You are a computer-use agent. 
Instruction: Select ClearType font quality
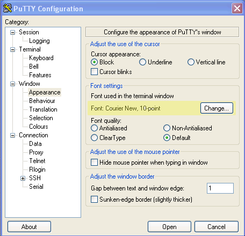pos(94,138)
